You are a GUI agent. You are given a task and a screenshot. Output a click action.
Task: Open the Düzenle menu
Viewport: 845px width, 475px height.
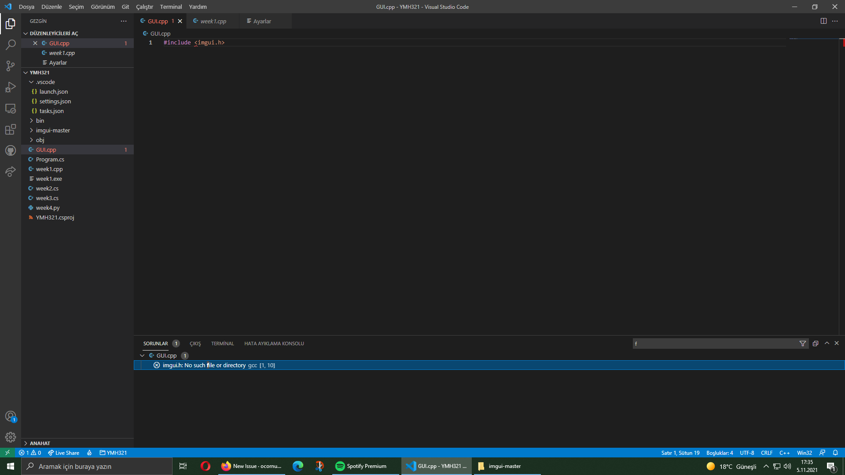coord(51,7)
